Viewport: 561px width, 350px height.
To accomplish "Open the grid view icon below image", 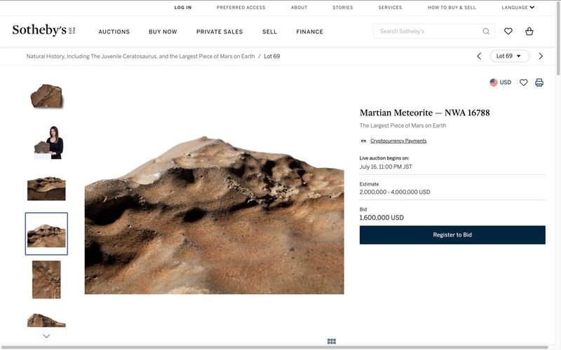I will 332,341.
